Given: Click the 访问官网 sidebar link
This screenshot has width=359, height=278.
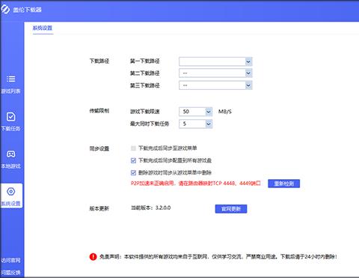Looking at the screenshot, I should [10, 260].
